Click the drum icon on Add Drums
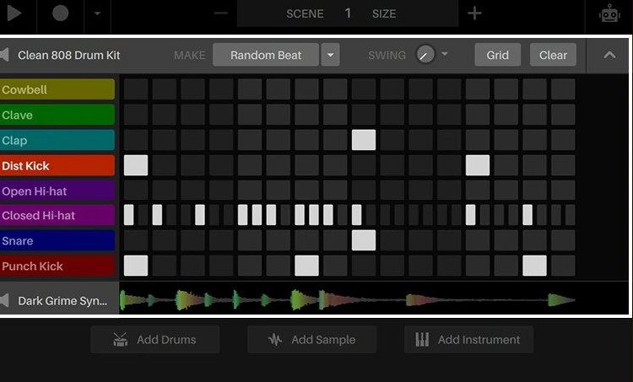 pyautogui.click(x=121, y=340)
